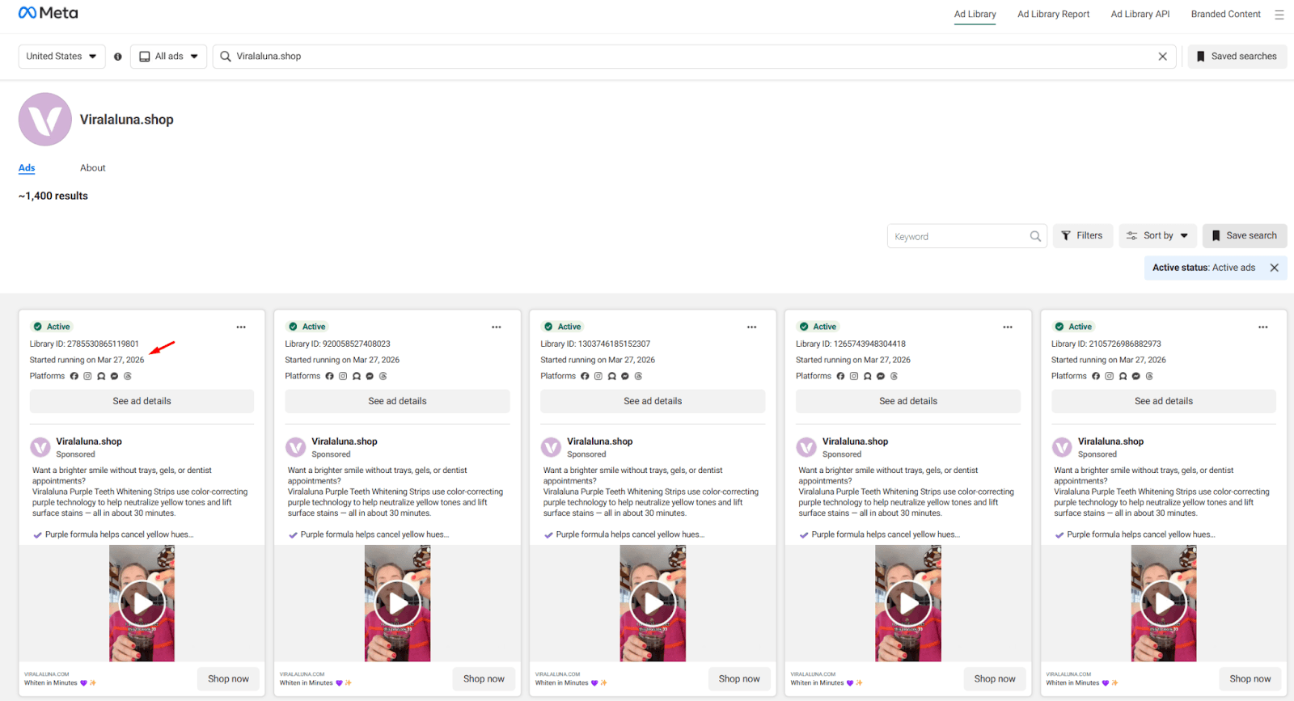Click Viralaluna.shop avatar in first ad card

tap(40, 447)
